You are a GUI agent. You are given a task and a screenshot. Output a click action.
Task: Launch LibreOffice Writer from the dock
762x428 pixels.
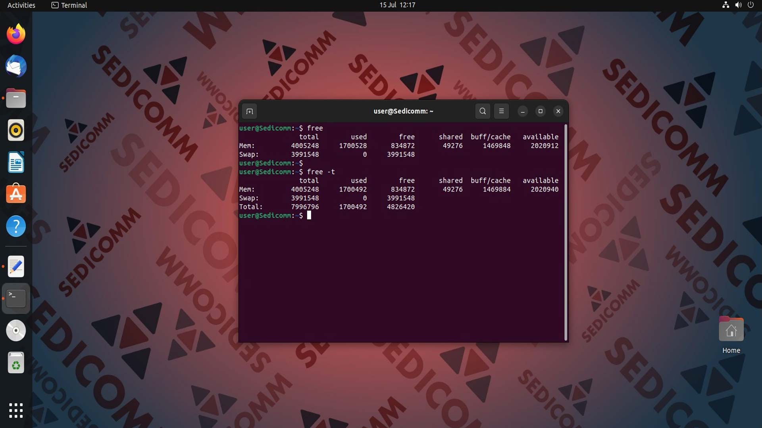coord(16,162)
